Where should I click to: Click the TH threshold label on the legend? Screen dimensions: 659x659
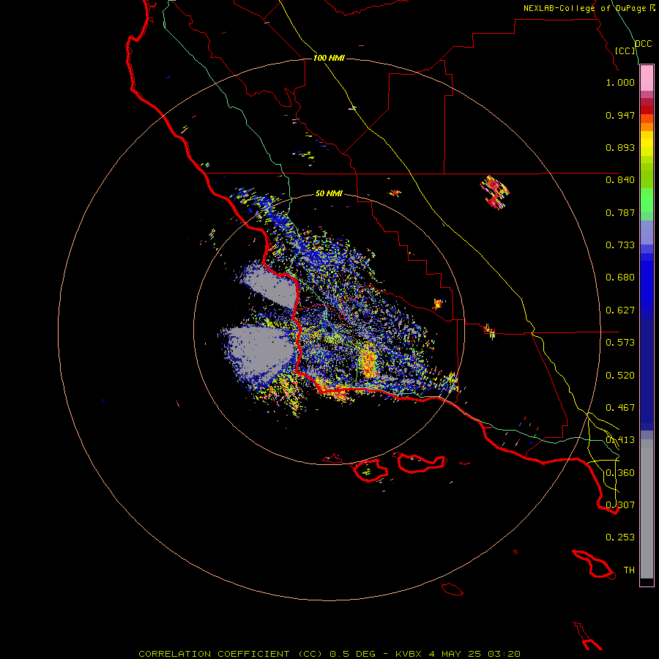(x=629, y=570)
